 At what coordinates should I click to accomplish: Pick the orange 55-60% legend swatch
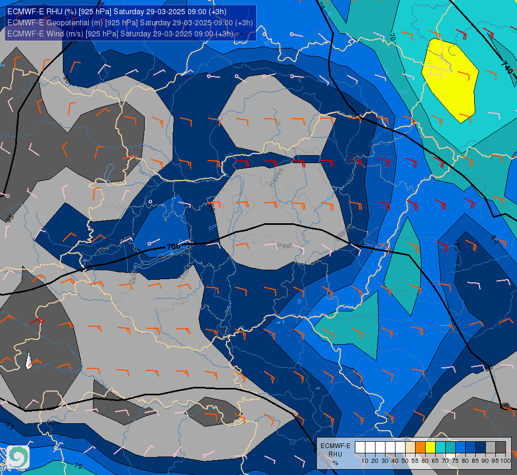420,448
